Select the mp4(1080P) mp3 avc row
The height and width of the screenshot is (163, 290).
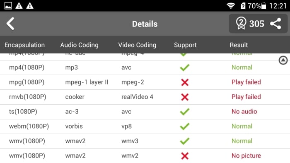[145, 67]
